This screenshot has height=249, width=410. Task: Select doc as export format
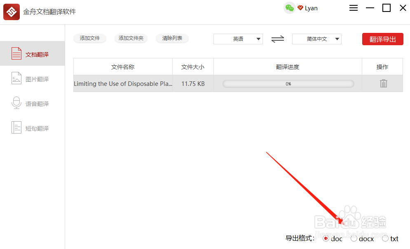tap(326, 238)
